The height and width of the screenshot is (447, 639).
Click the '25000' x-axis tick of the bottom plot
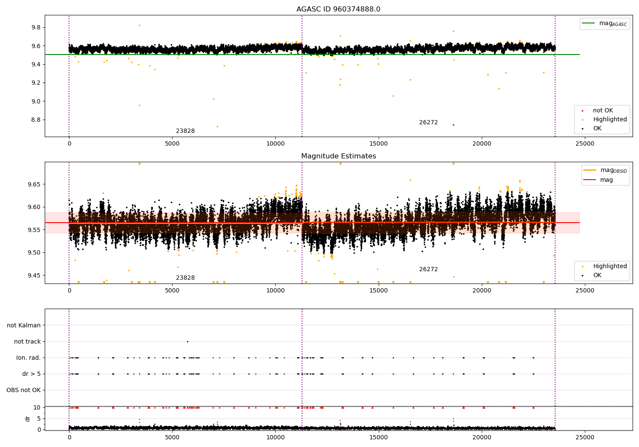[x=585, y=437]
